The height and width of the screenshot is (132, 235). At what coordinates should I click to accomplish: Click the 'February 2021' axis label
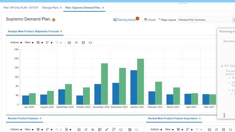pyautogui.click(x=155, y=107)
